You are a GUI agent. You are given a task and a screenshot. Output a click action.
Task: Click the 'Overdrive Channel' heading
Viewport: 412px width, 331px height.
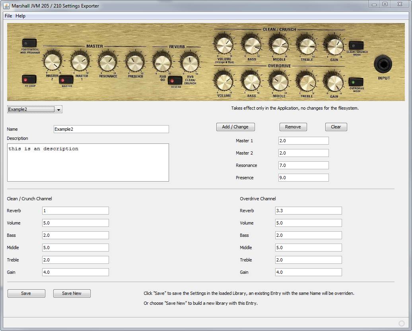[258, 199]
